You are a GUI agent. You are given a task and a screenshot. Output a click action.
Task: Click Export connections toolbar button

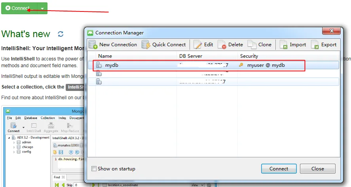(324, 45)
